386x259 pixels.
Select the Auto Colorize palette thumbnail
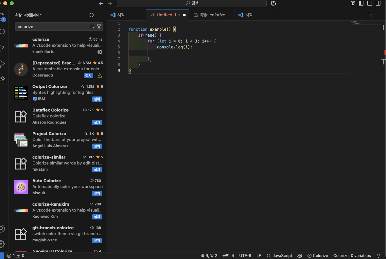pyautogui.click(x=21, y=187)
